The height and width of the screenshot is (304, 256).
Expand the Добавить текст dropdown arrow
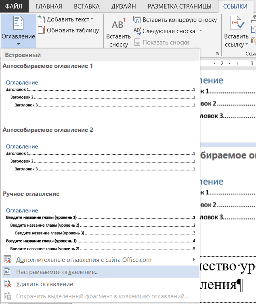pyautogui.click(x=92, y=19)
